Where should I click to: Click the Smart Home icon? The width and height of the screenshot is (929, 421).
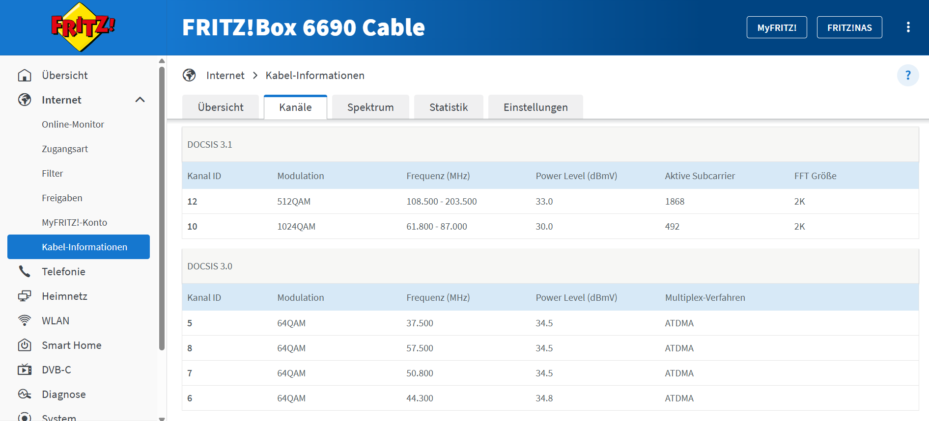[x=25, y=345]
